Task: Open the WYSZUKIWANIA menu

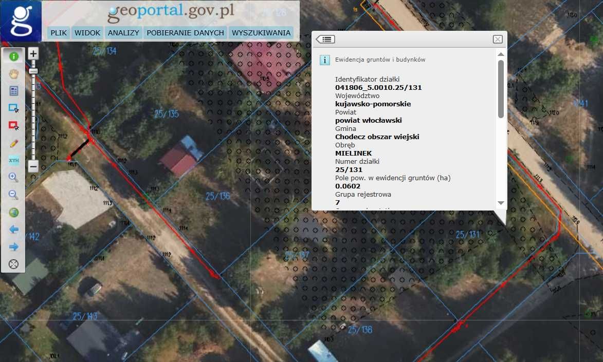Action: (261, 33)
